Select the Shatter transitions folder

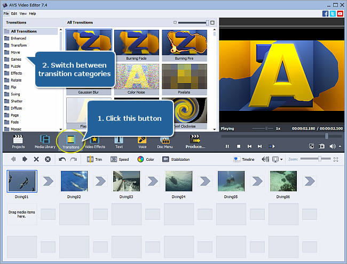(x=13, y=101)
